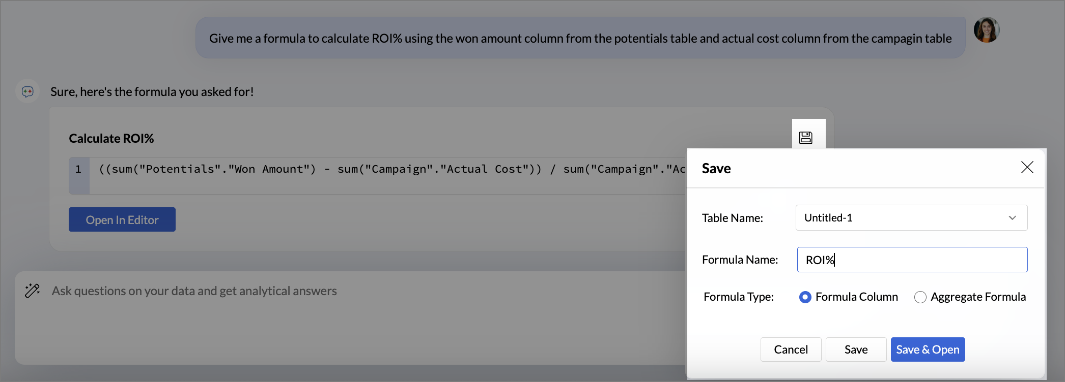
Task: Click the Save & Open button
Action: click(x=928, y=349)
